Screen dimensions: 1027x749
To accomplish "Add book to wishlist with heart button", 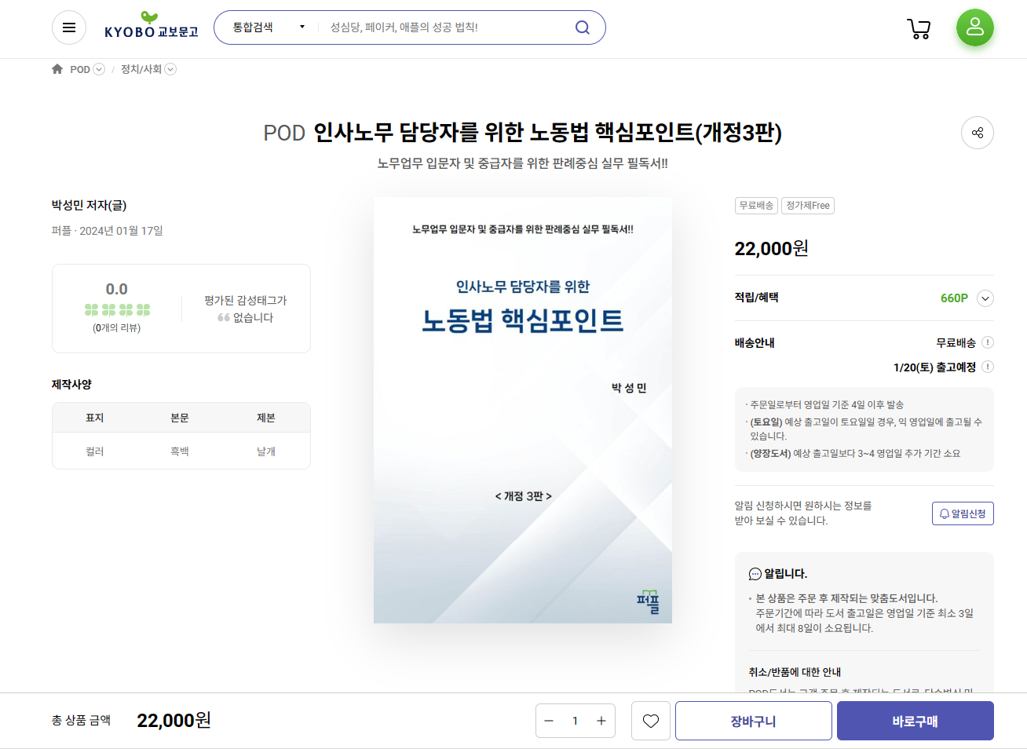I will tap(650, 721).
